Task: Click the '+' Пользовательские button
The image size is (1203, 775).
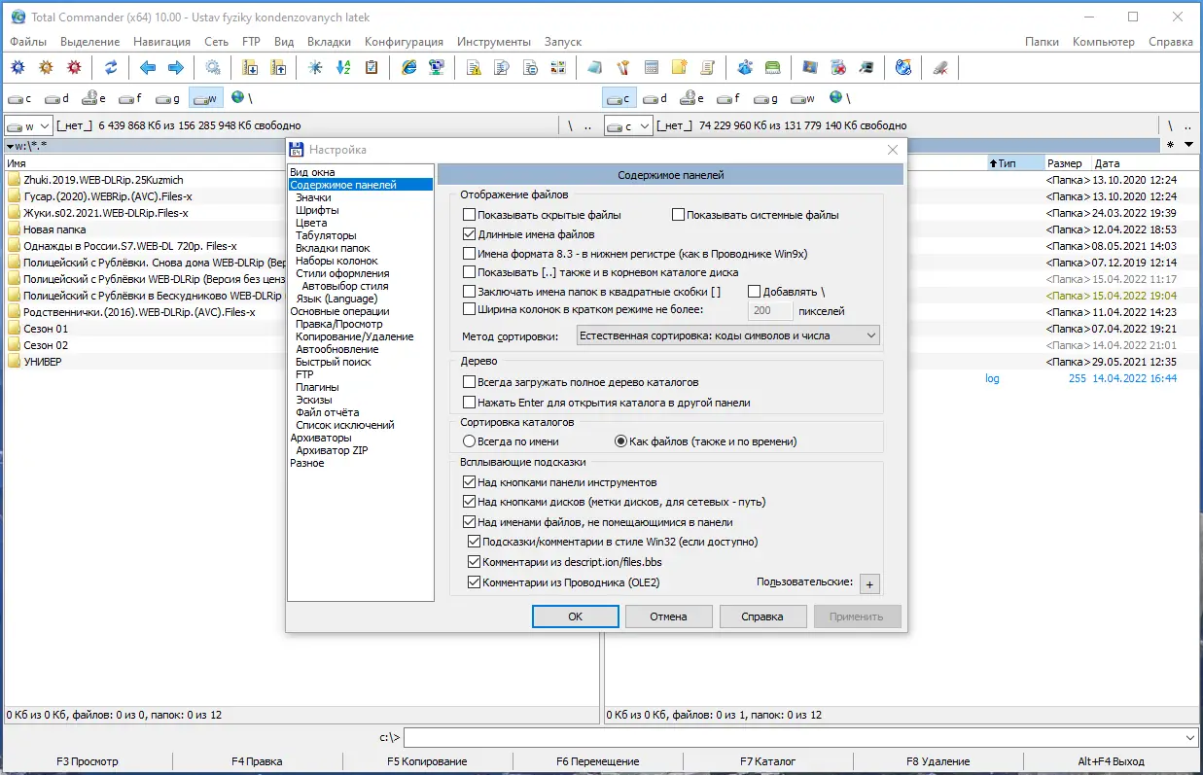Action: click(869, 583)
